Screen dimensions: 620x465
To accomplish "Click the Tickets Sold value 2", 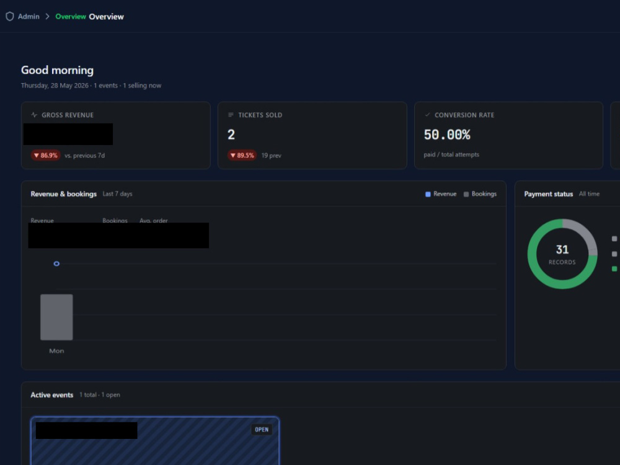I will (231, 135).
